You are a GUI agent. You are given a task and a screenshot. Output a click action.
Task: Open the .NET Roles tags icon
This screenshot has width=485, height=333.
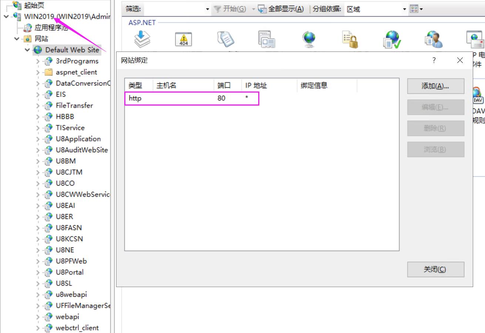[x=226, y=39]
